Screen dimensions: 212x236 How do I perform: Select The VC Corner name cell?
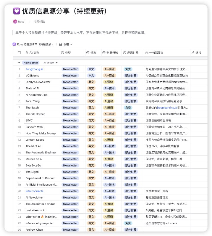[42, 114]
